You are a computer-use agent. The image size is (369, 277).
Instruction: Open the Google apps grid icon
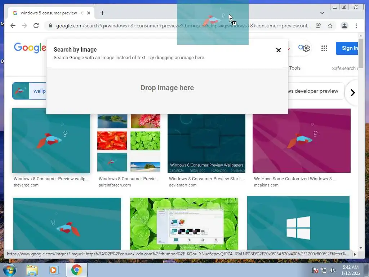[324, 48]
